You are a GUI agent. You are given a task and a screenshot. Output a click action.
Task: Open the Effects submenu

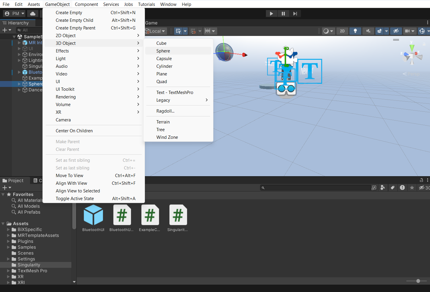tap(94, 51)
